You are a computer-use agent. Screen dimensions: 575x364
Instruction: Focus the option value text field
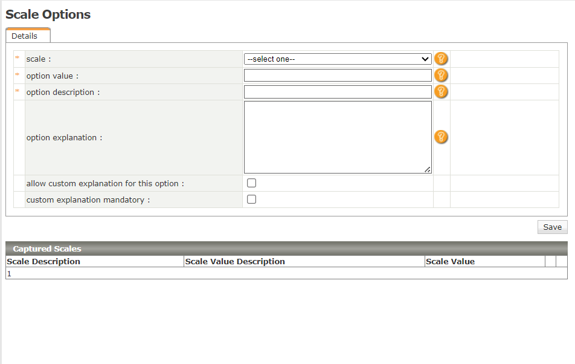338,76
